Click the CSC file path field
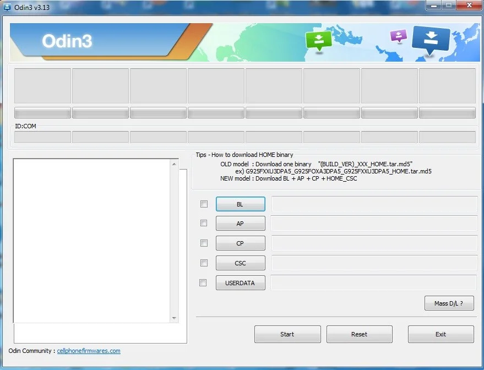Screen dimensions: 484x370 (x=374, y=263)
